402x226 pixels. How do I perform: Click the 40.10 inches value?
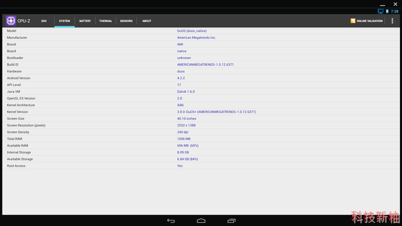(x=187, y=118)
